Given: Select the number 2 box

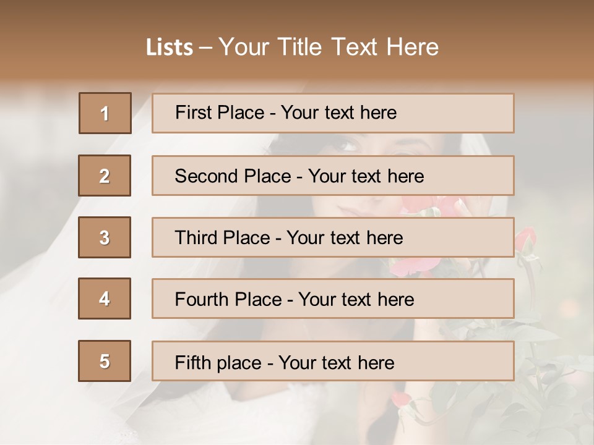Looking at the screenshot, I should [x=105, y=176].
